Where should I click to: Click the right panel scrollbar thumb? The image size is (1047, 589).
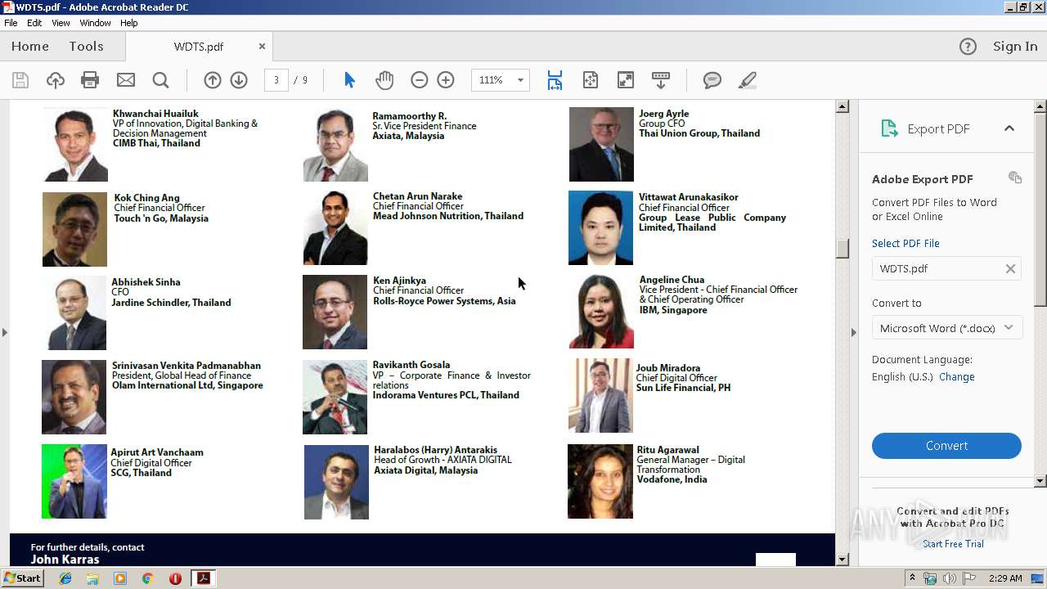pos(1040,209)
